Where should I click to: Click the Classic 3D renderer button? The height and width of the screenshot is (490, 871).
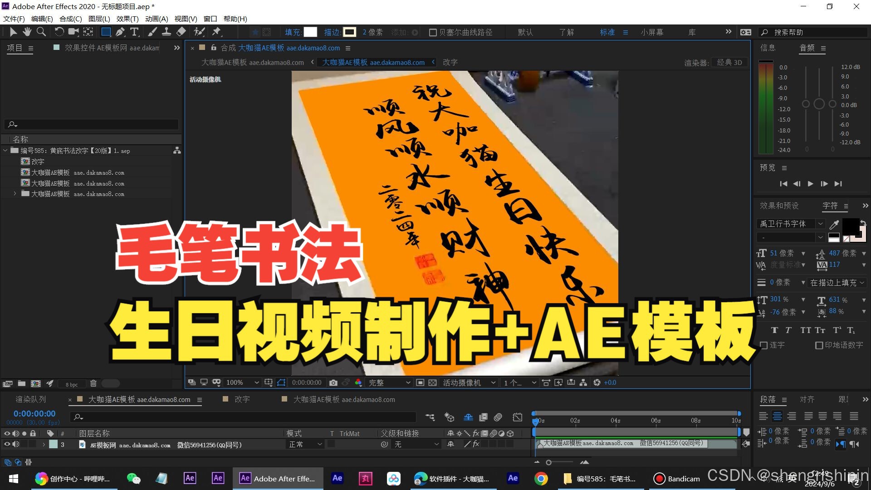(729, 62)
